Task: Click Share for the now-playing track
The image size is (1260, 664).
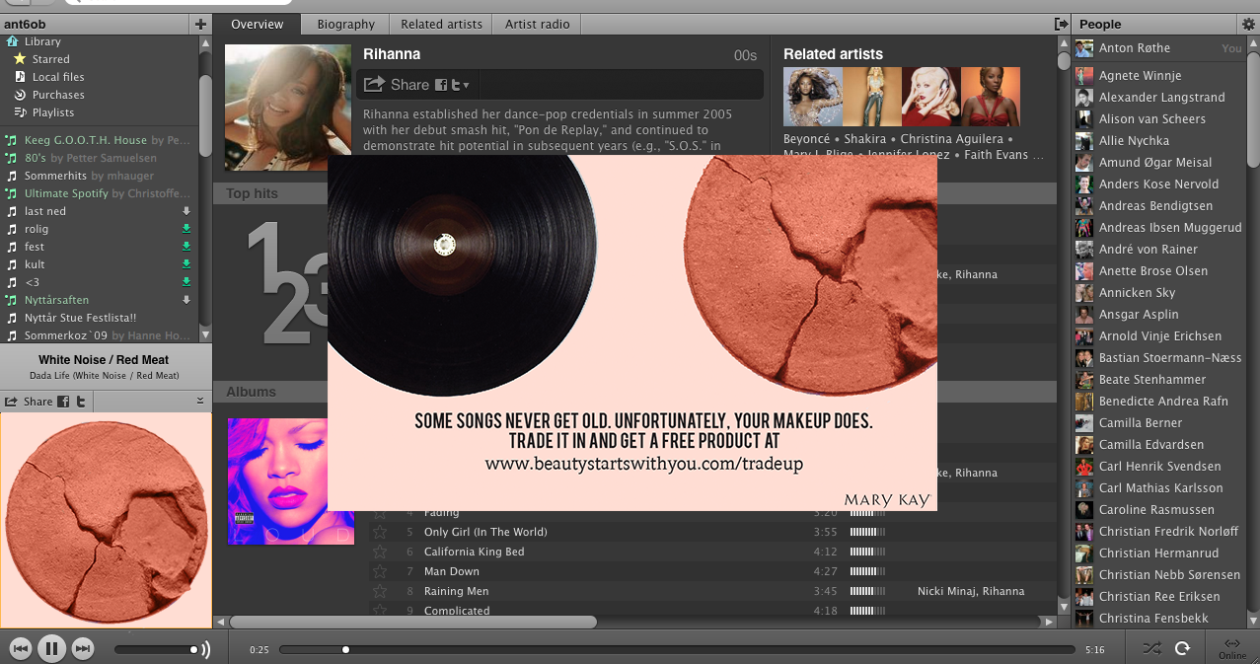Action: 30,402
